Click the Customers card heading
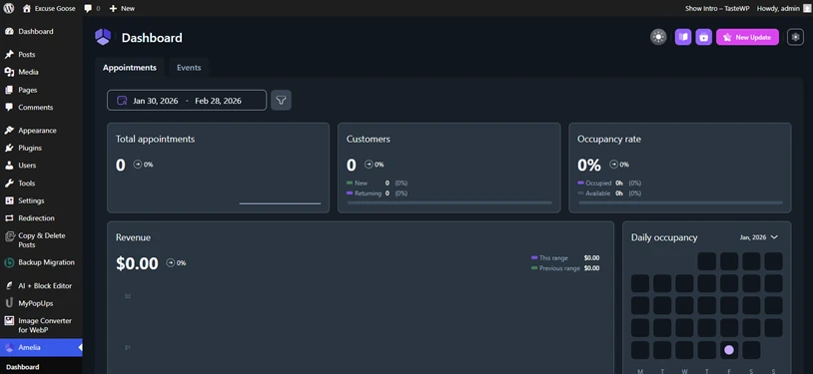 (x=369, y=139)
